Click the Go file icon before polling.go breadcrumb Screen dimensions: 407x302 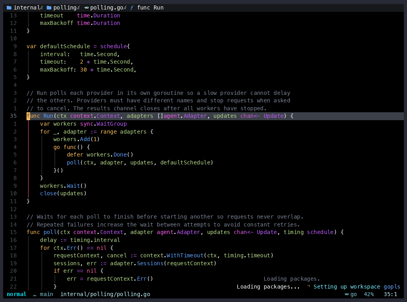[x=86, y=8]
